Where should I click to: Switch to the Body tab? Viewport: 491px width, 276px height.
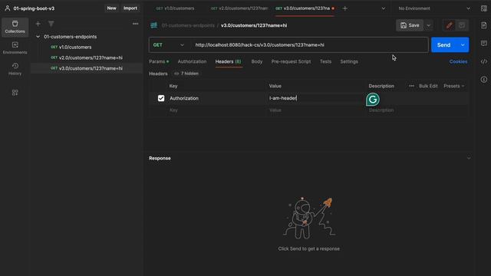tap(257, 61)
